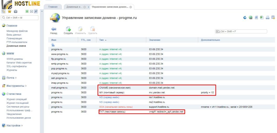Select the MX (почтовый сервер) record
Viewport: 277px width, 133px height.
pos(162,92)
